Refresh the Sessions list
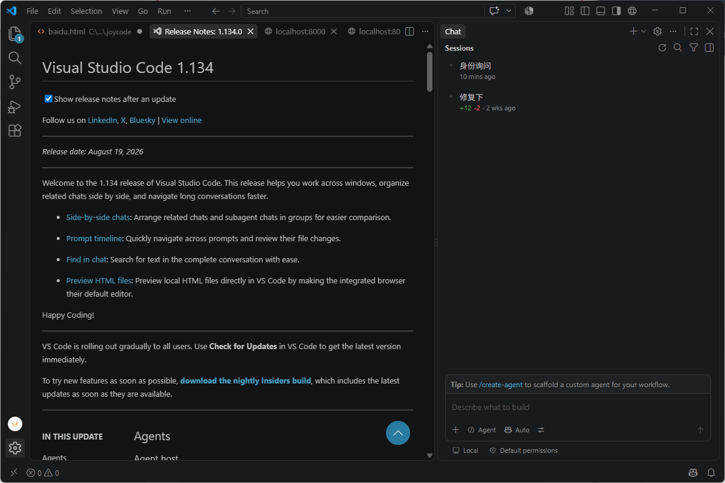 pos(662,48)
